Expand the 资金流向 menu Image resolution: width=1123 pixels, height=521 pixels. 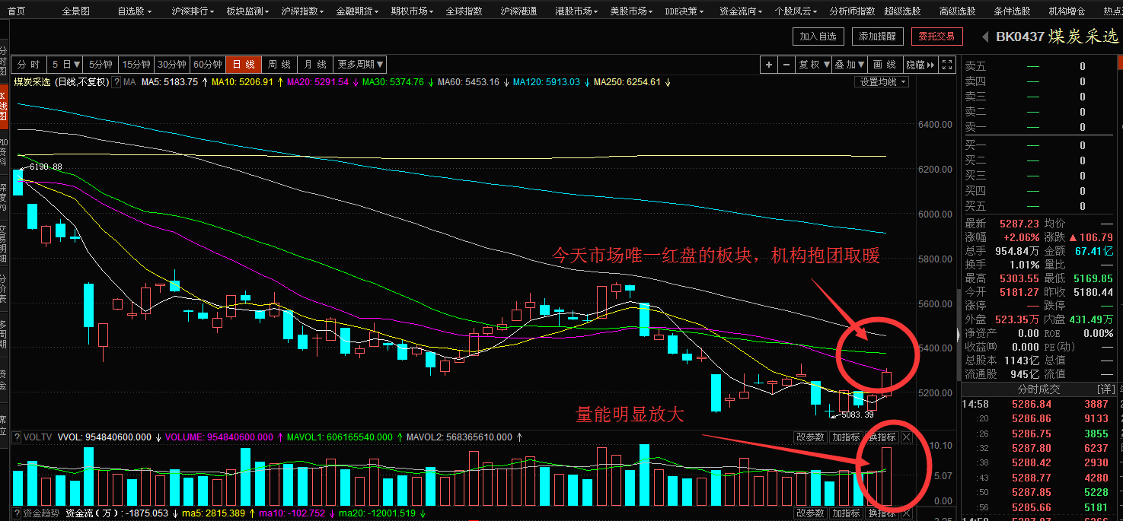(x=741, y=11)
